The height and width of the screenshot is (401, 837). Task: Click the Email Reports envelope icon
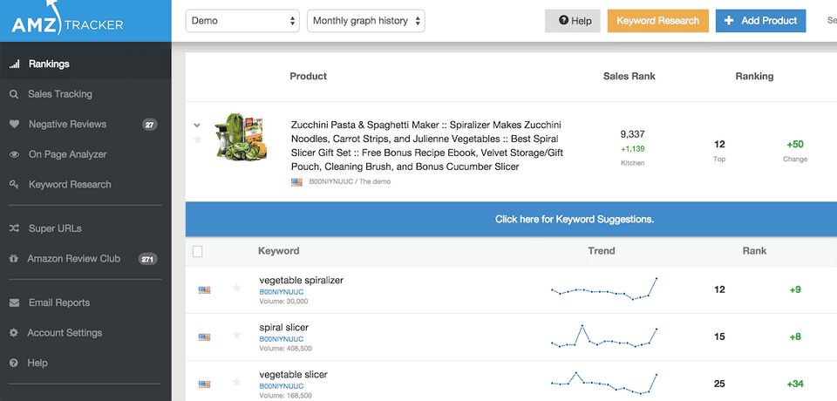pyautogui.click(x=14, y=303)
